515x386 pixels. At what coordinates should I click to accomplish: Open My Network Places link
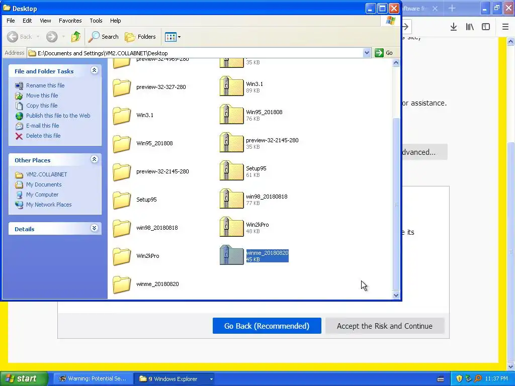tap(49, 205)
